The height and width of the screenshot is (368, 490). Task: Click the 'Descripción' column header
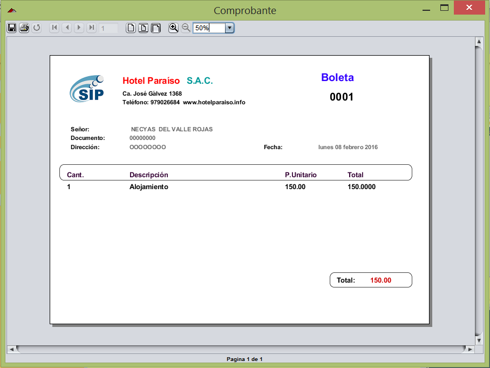149,175
